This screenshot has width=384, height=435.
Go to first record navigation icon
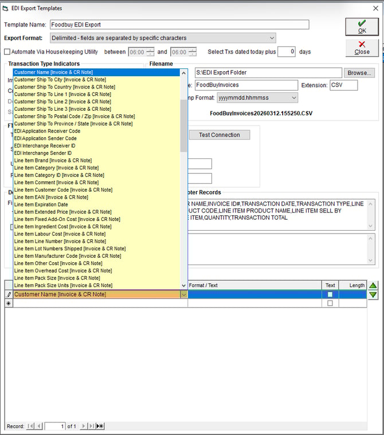(x=30, y=426)
